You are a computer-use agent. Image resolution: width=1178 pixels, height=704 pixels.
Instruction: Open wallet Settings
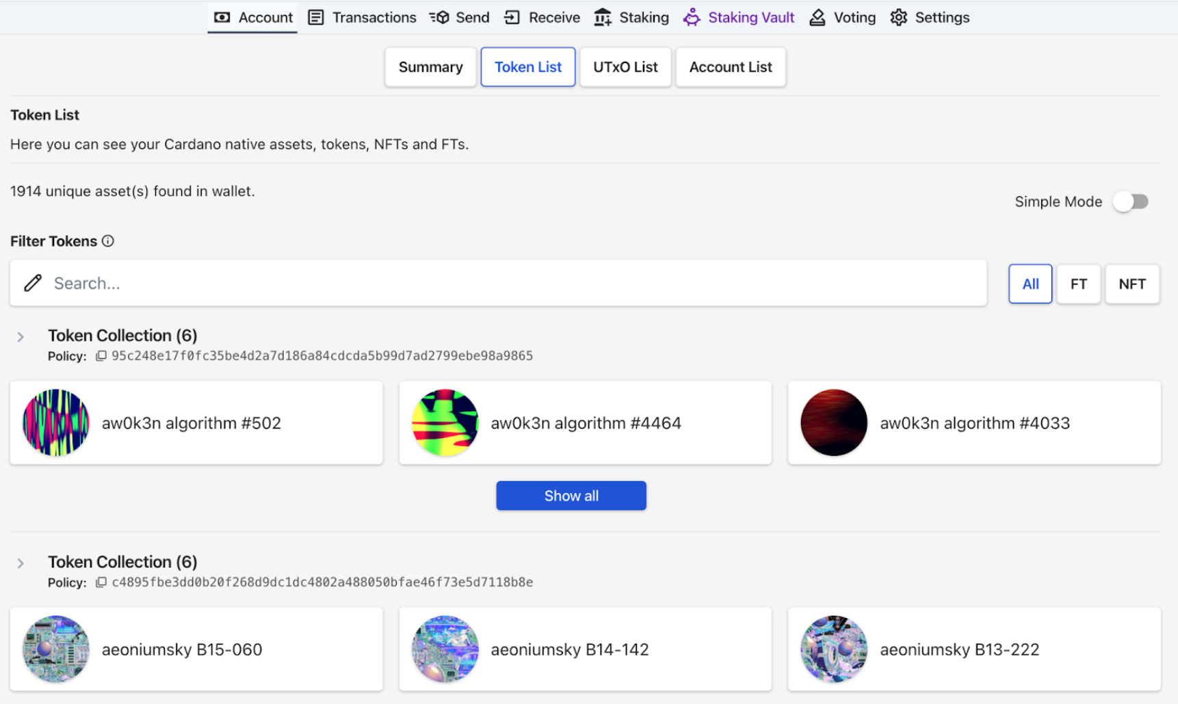click(930, 18)
